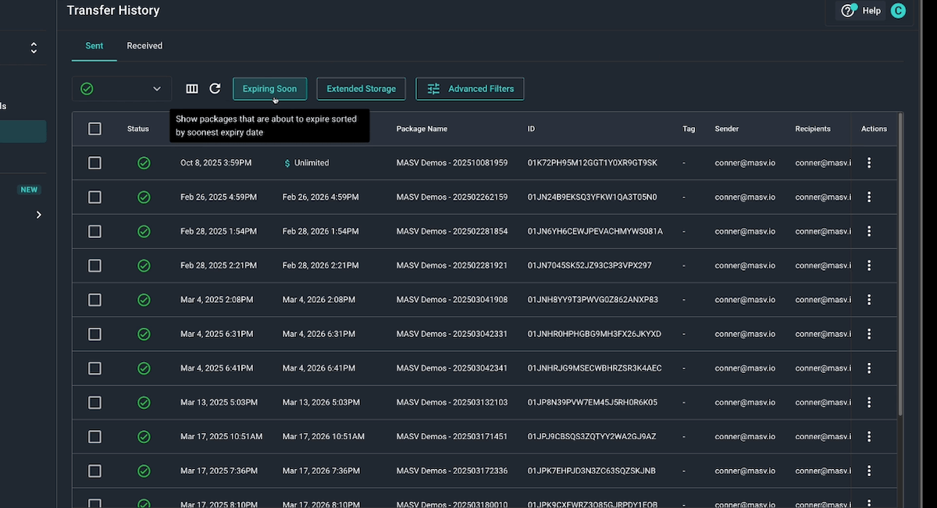Viewport: 937px width, 508px height.
Task: Open the column view settings icon
Action: tap(192, 88)
